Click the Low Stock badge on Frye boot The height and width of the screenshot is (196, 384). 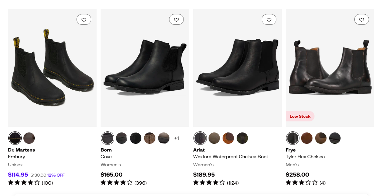coord(300,116)
